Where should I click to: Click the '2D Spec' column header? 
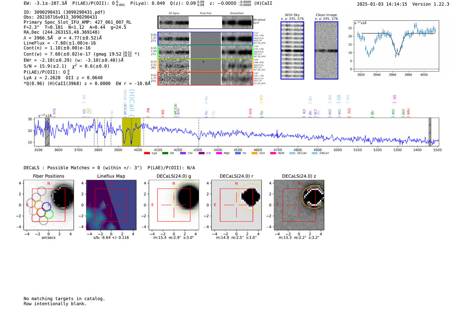click(174, 13)
